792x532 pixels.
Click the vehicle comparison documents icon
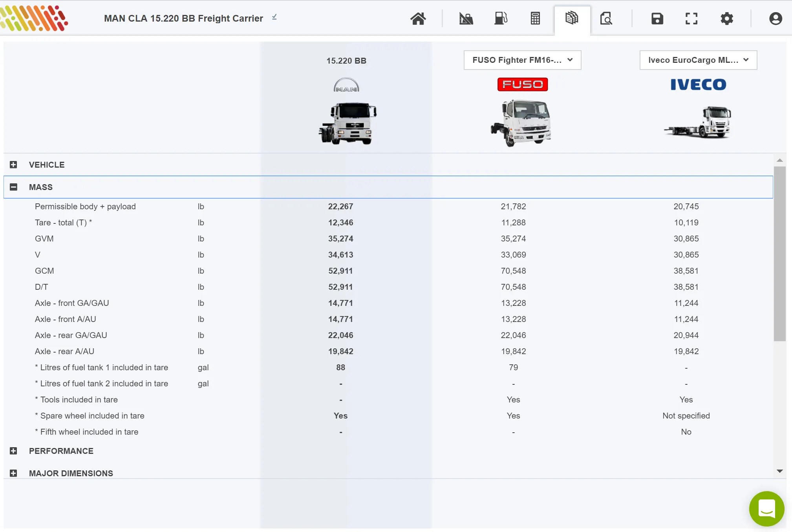(x=572, y=18)
